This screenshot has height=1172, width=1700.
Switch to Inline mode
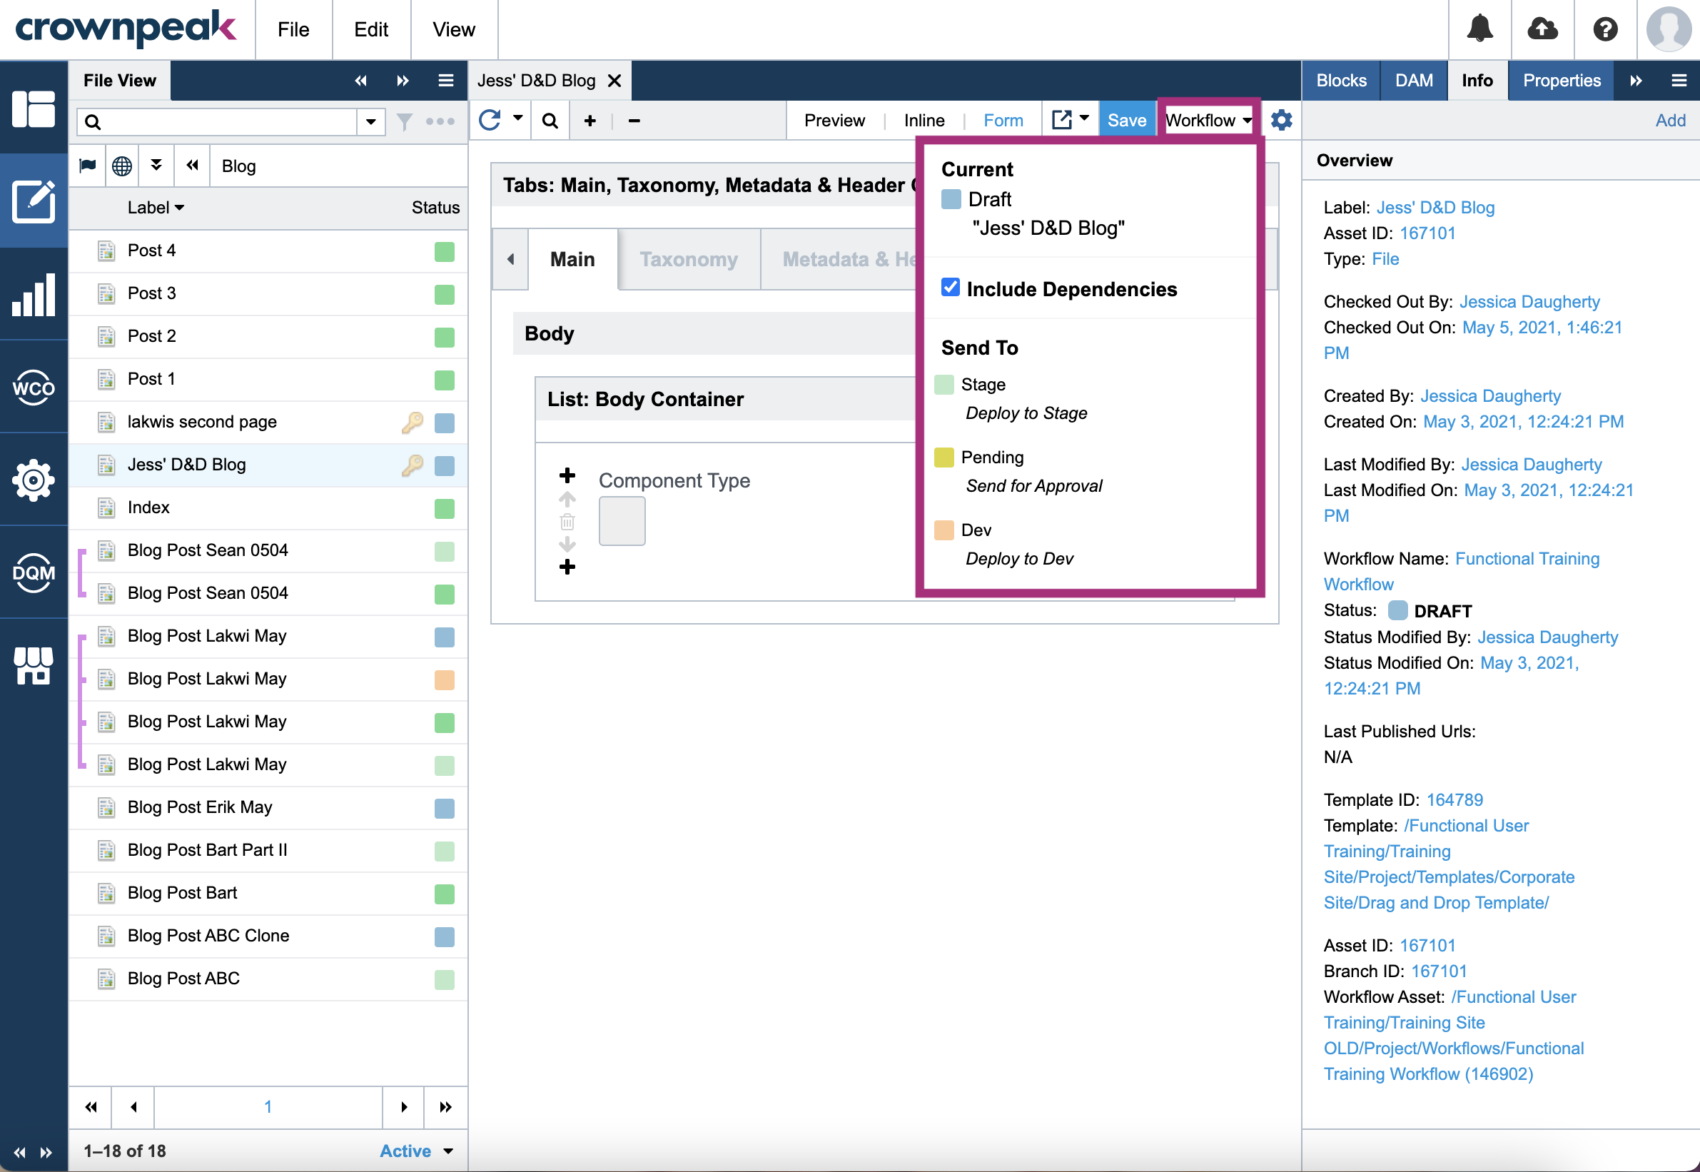(924, 120)
